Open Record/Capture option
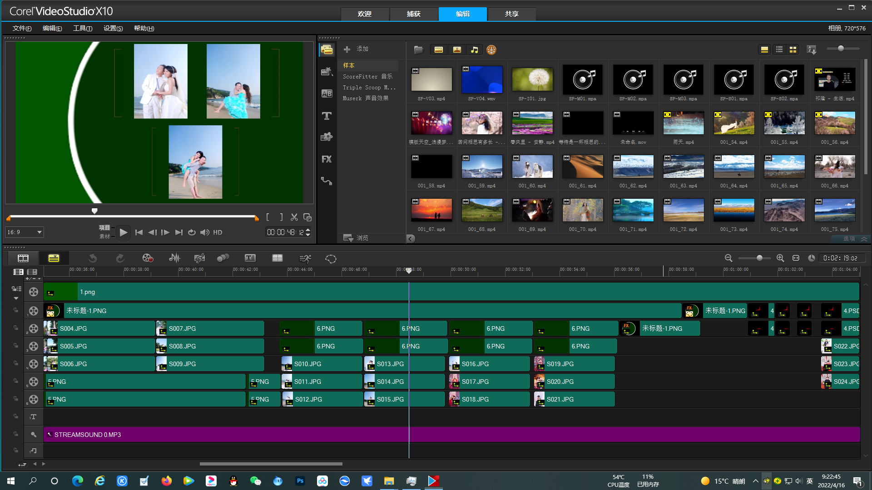Image resolution: width=872 pixels, height=490 pixels. [148, 258]
